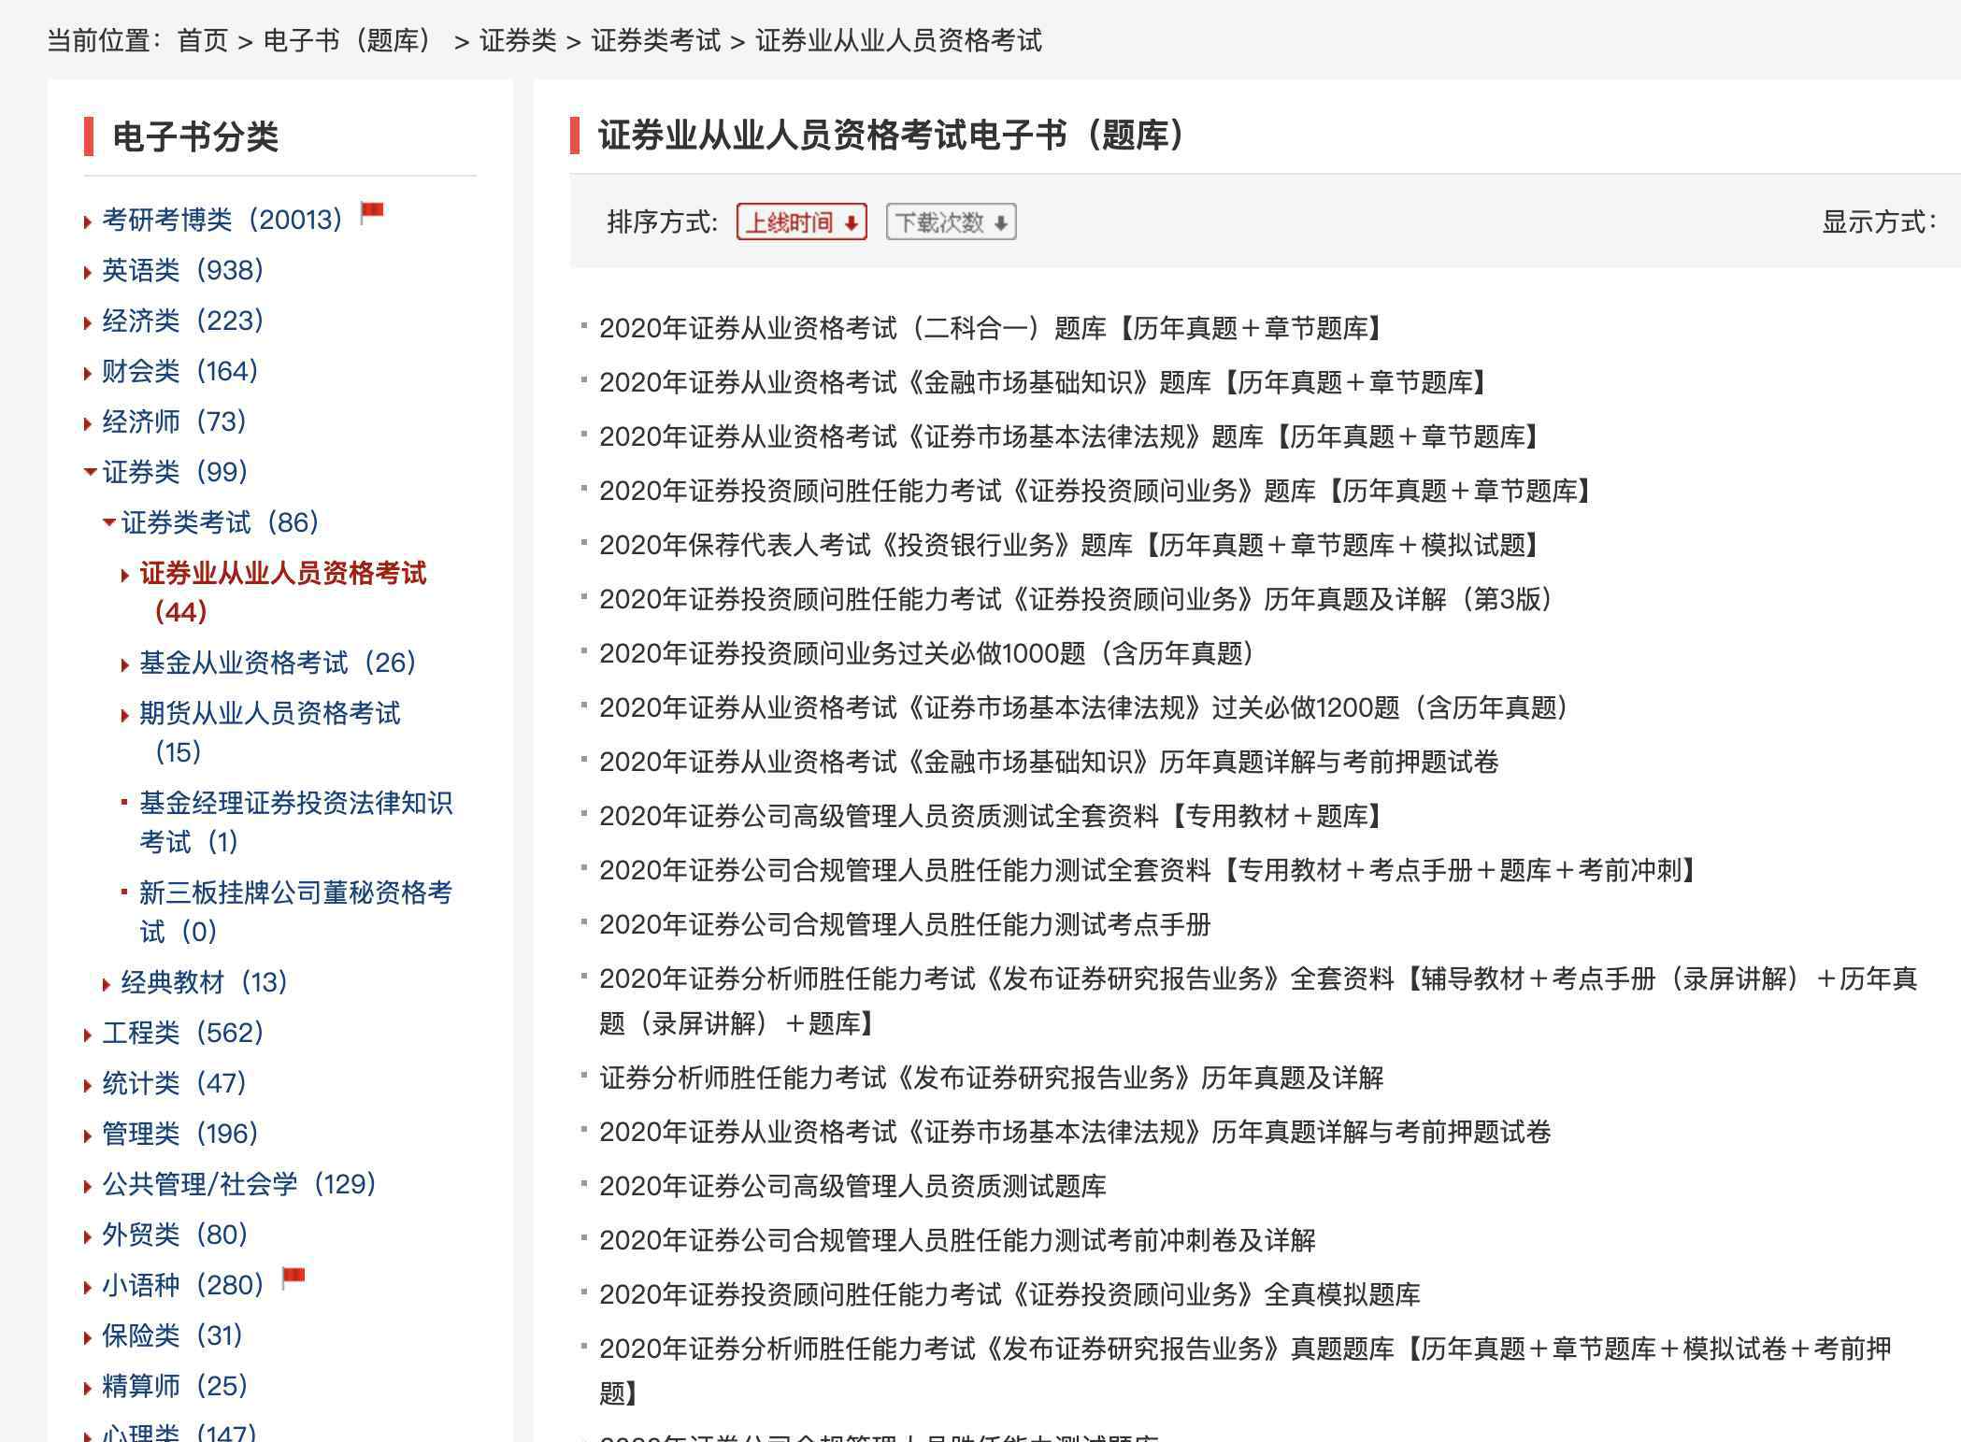Open 合规管理人员胜任能力测试考点手册
The image size is (1961, 1442).
click(x=905, y=924)
